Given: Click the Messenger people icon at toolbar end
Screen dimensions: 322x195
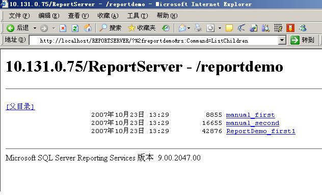Looking at the screenshot, I should [303, 28].
